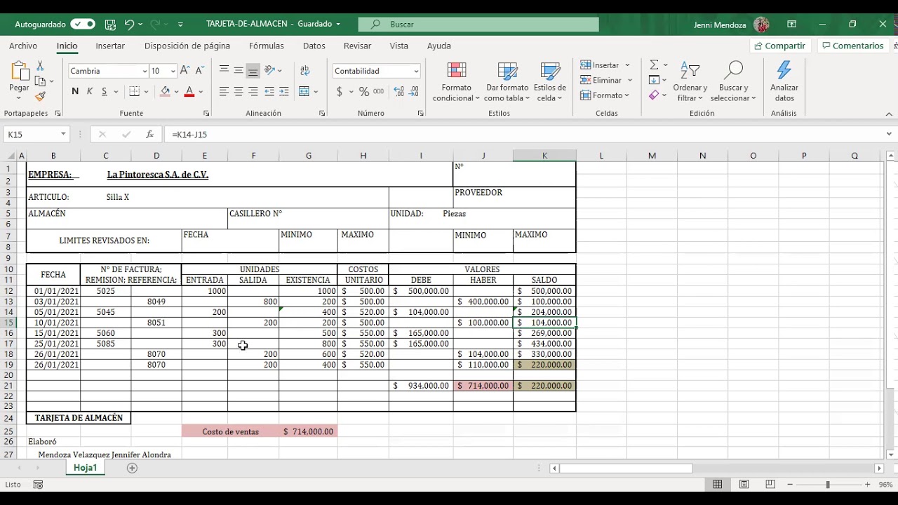Align text left icon
Viewport: 898px width, 505px height.
224,92
